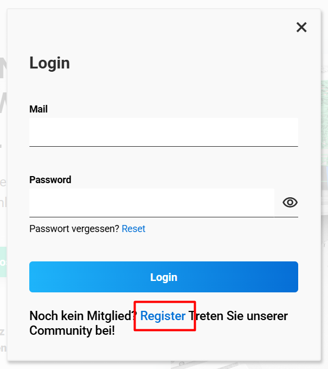This screenshot has width=328, height=369.
Task: Focus the Mail input field
Action: (164, 132)
